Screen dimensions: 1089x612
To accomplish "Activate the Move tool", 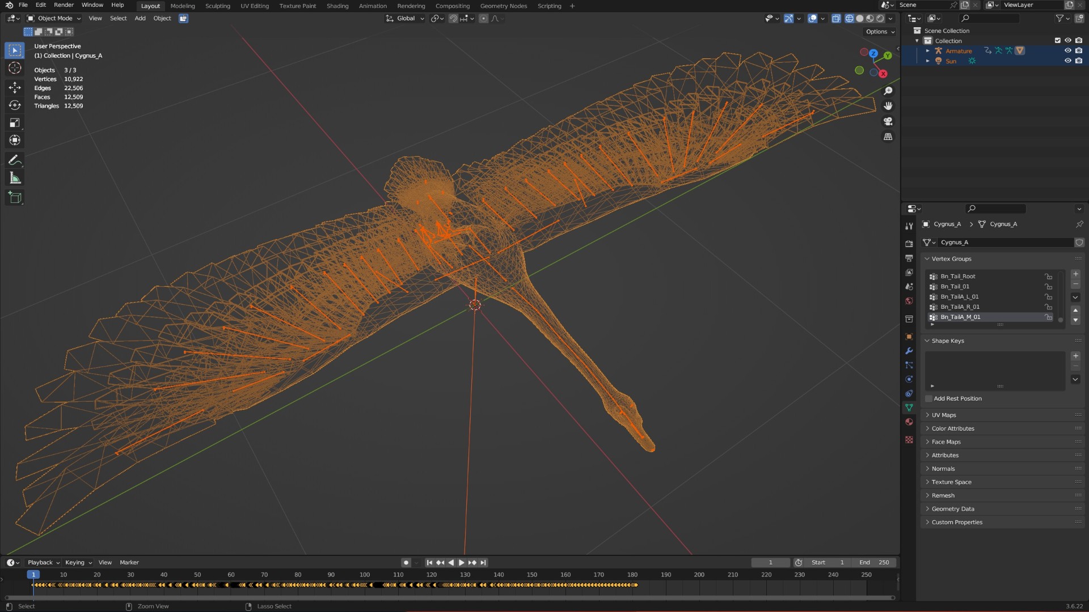I will tap(15, 87).
